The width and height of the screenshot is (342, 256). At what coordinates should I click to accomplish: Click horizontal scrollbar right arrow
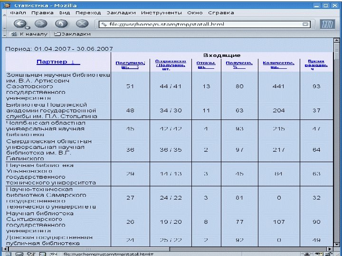click(x=330, y=249)
